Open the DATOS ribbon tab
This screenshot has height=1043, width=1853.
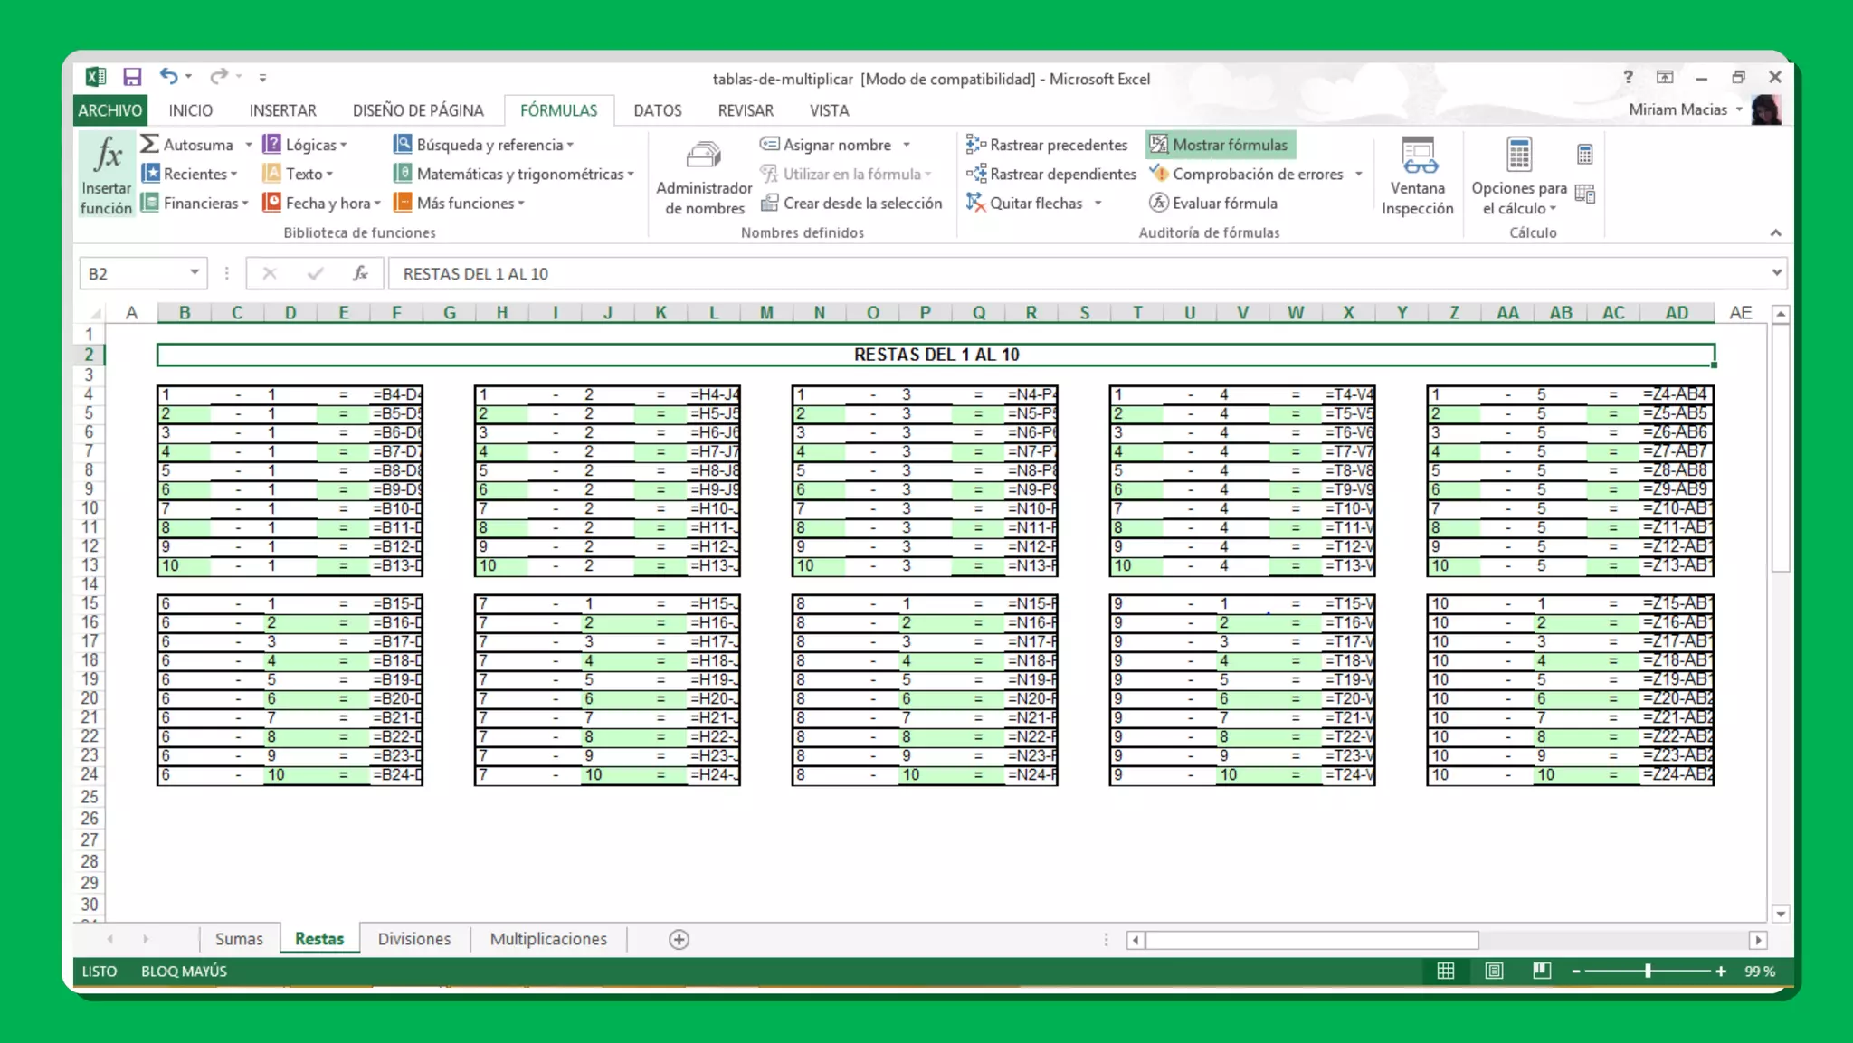[x=657, y=110]
